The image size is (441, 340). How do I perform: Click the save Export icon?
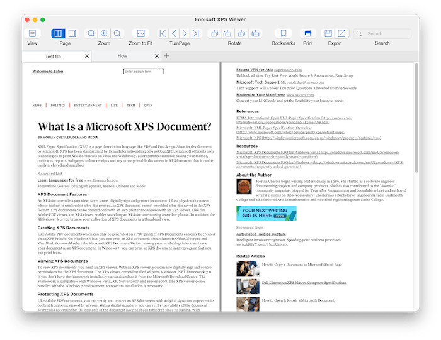point(328,33)
